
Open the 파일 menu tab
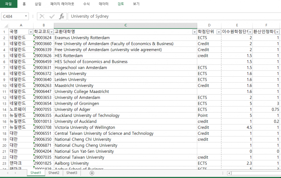click(8, 4)
